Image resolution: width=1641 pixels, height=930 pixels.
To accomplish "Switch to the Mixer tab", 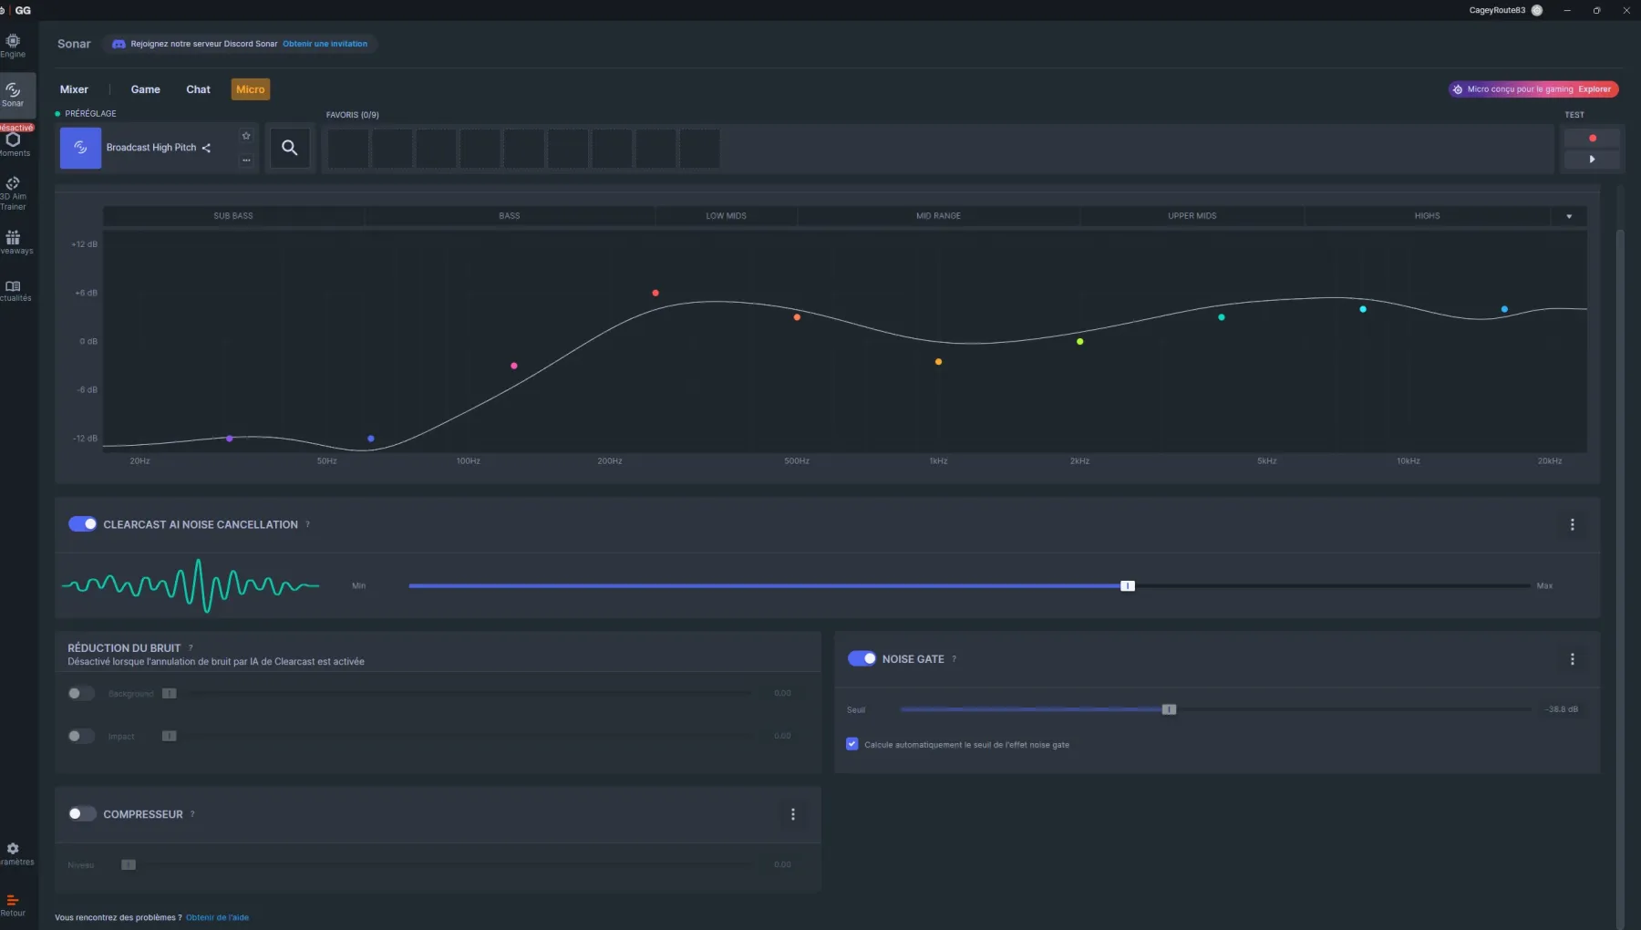I will 74,89.
